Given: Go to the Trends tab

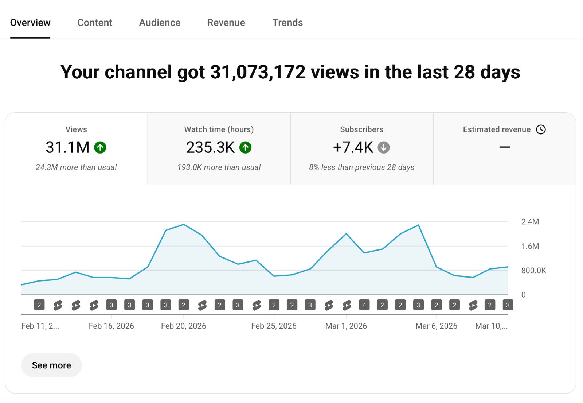Looking at the screenshot, I should (287, 23).
